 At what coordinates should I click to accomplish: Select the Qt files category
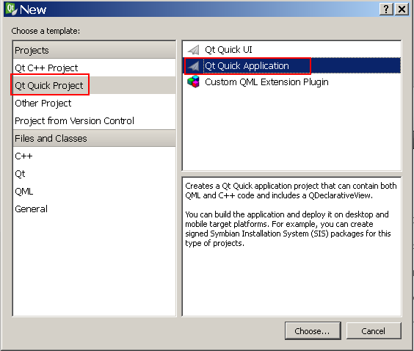pos(94,173)
